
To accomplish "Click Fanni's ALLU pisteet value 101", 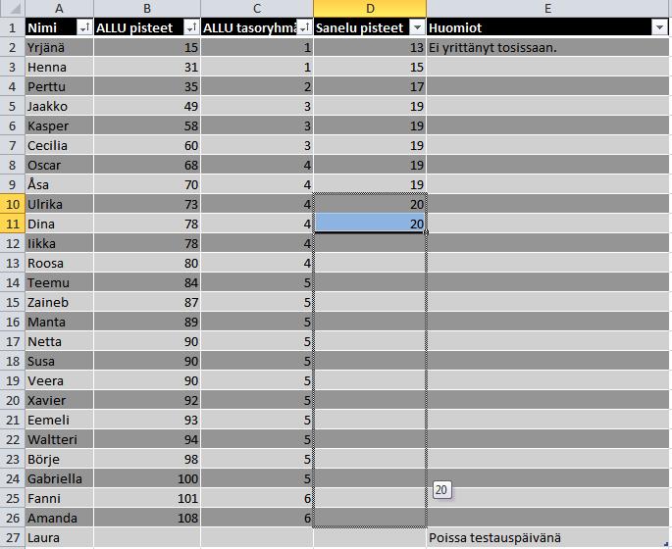I will (x=147, y=498).
